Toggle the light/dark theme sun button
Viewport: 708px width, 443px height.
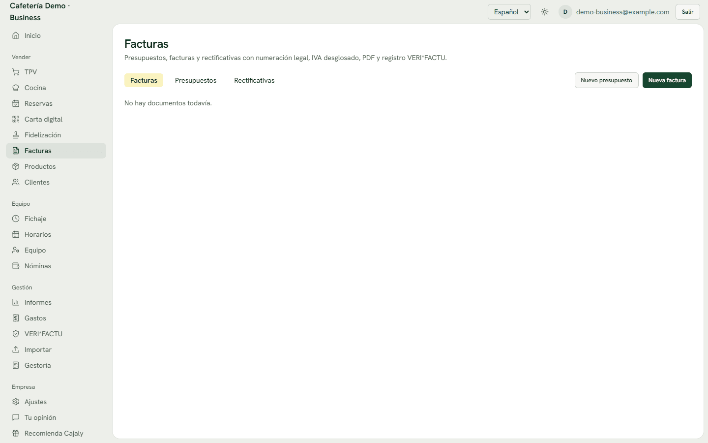pyautogui.click(x=545, y=12)
